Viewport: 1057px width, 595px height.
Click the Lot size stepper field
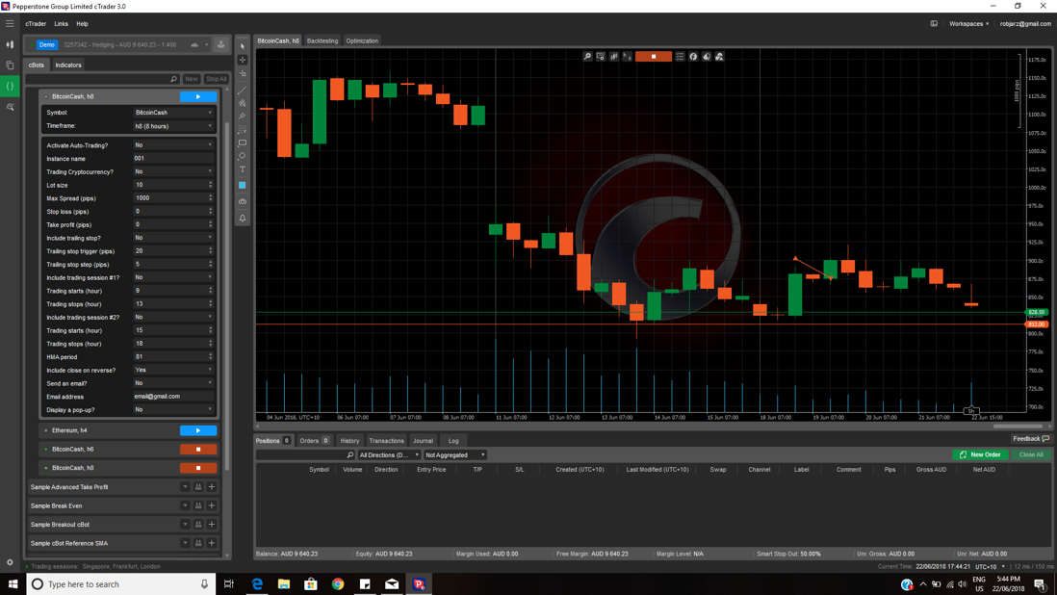pyautogui.click(x=173, y=185)
